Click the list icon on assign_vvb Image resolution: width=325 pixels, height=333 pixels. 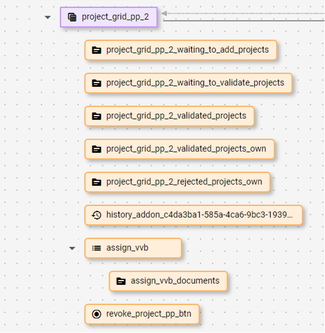pyautogui.click(x=97, y=248)
